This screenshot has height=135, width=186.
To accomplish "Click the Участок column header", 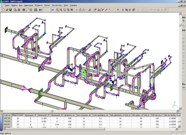I will coord(7,115).
